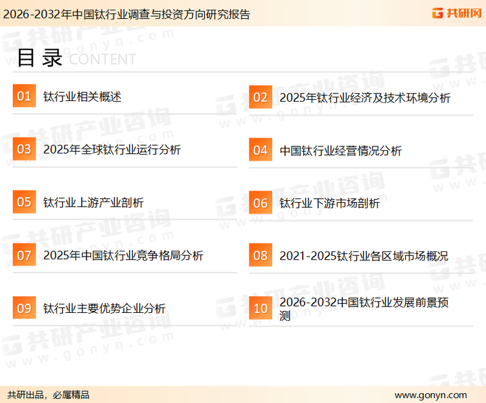
Task: Open chapter 钛行业下游市场剖析
Action: pyautogui.click(x=329, y=203)
